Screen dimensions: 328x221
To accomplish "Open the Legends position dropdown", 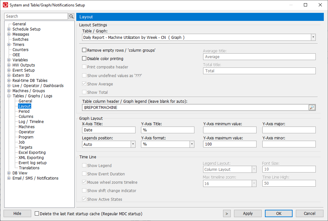I will (x=133, y=144).
